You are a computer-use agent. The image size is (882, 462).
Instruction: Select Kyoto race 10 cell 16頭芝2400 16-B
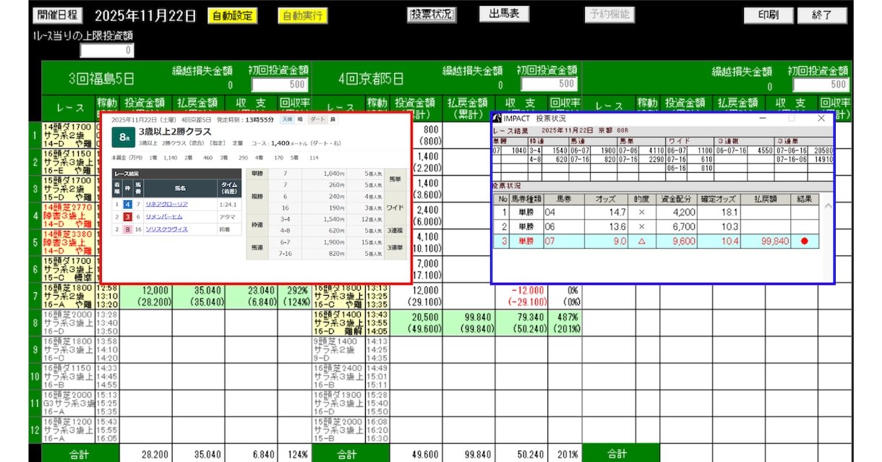click(338, 377)
